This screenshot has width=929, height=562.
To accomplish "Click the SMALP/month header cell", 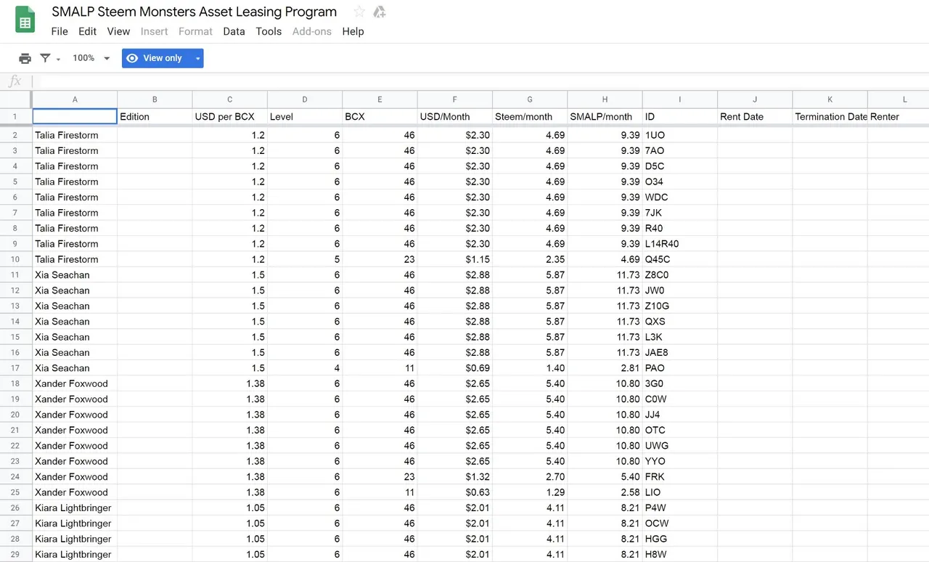I will (605, 116).
